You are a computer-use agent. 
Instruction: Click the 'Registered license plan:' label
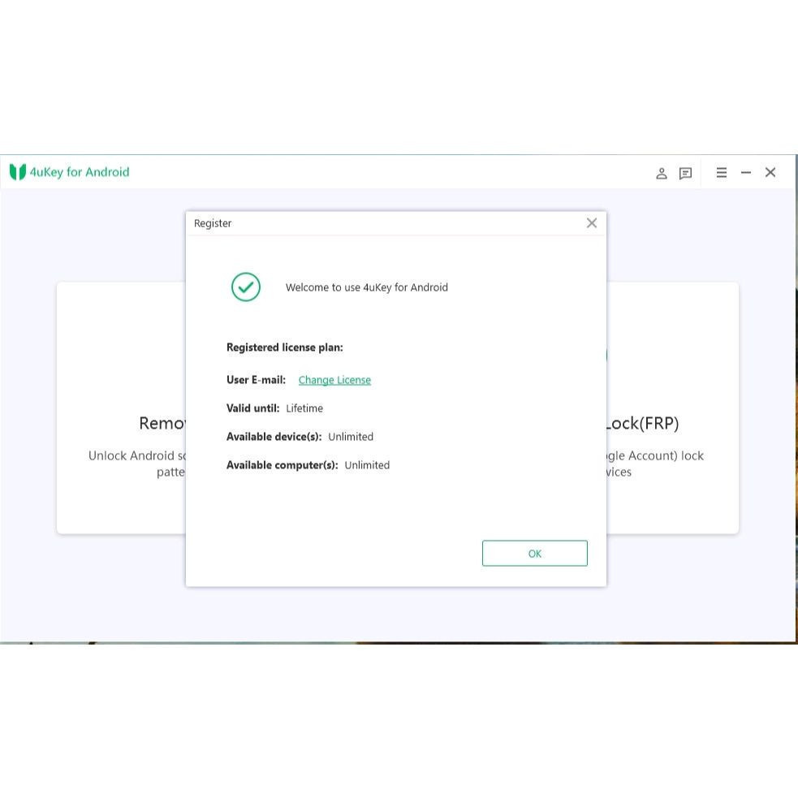pyautogui.click(x=284, y=347)
